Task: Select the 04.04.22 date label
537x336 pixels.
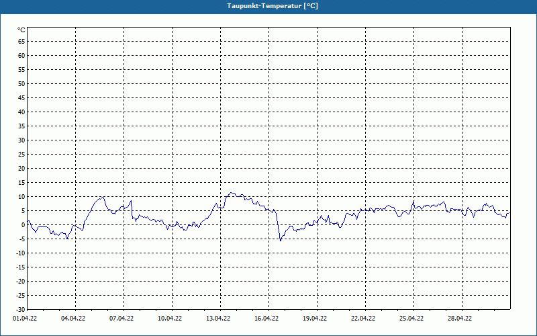Action: [73, 319]
